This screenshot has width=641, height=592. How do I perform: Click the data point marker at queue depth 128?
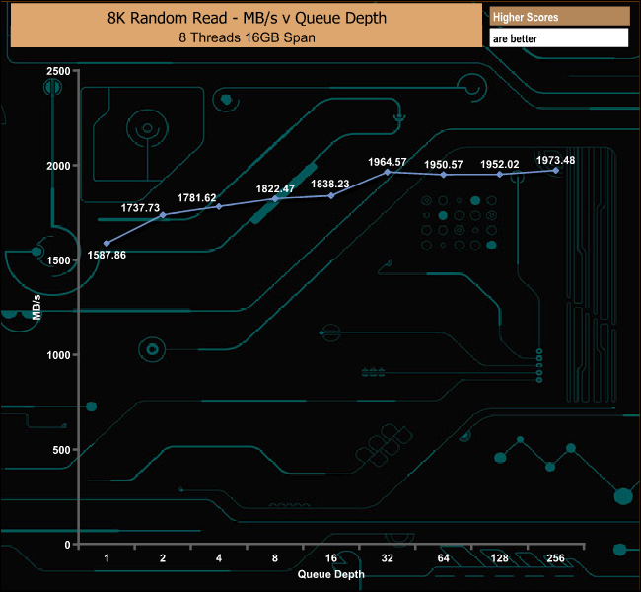pos(500,175)
